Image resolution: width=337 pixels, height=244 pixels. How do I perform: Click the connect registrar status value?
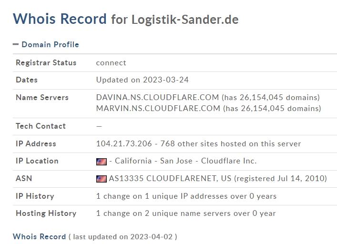click(x=111, y=63)
